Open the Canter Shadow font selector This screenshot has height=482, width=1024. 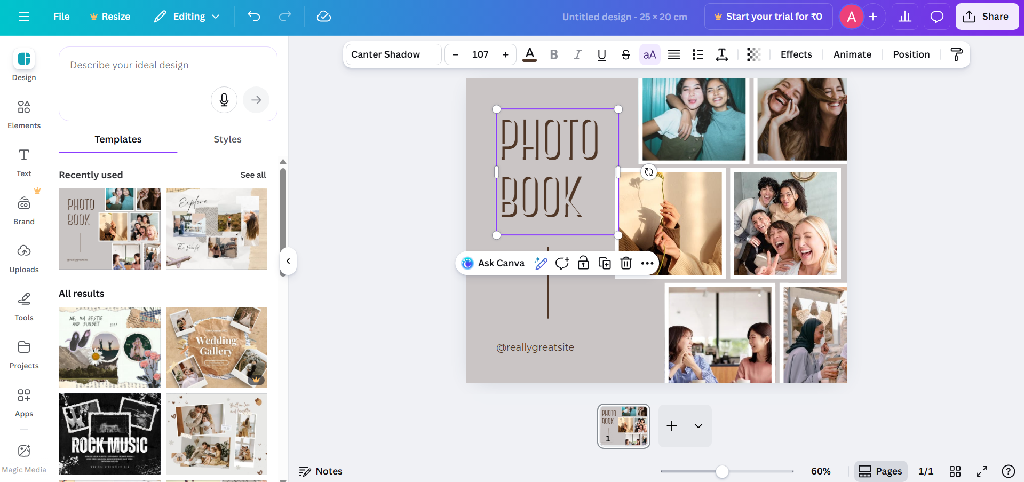click(x=393, y=54)
